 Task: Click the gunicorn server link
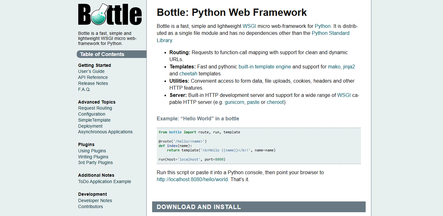coord(234,102)
